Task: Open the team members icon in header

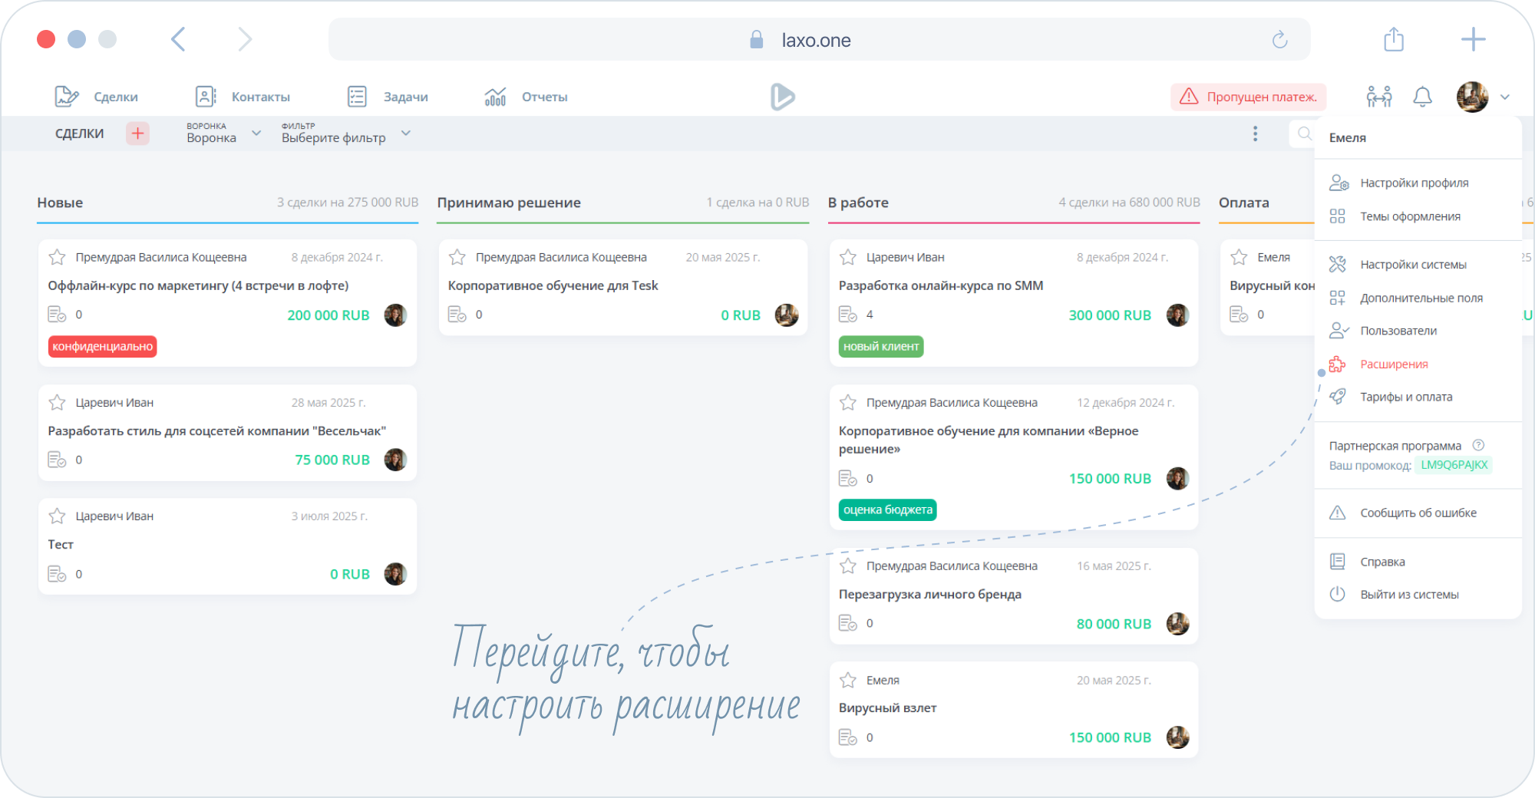Action: [1378, 97]
